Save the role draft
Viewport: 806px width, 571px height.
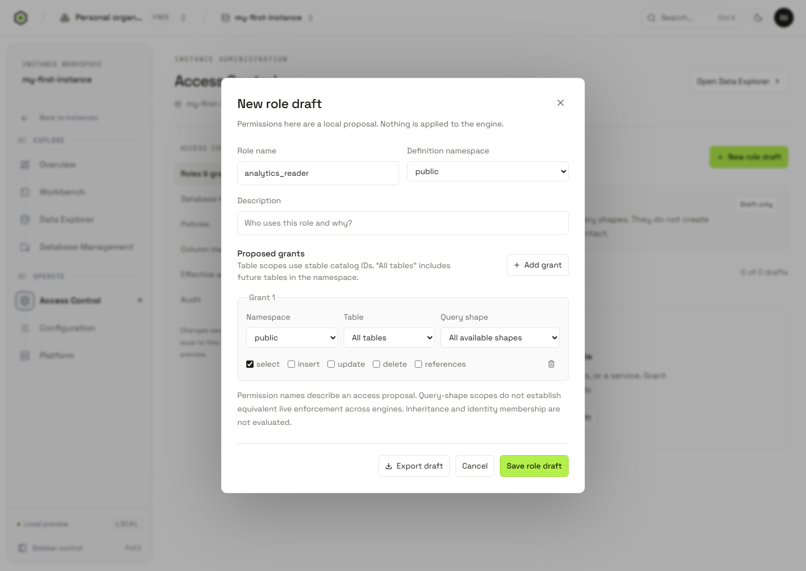[534, 466]
